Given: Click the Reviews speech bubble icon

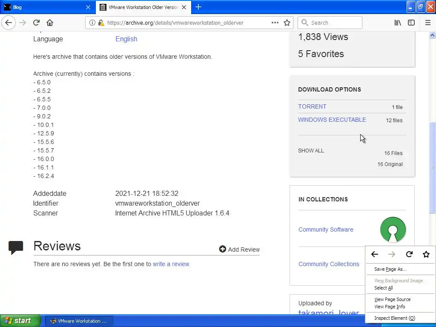Looking at the screenshot, I should point(16,247).
